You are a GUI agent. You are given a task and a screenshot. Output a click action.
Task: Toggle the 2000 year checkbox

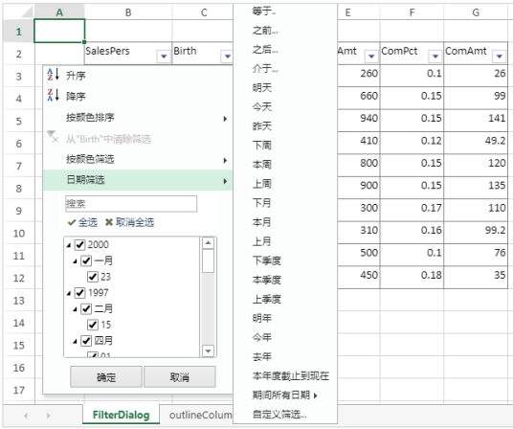click(80, 244)
